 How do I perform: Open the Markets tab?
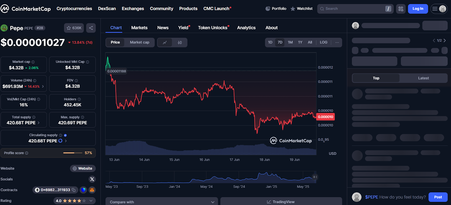point(139,28)
